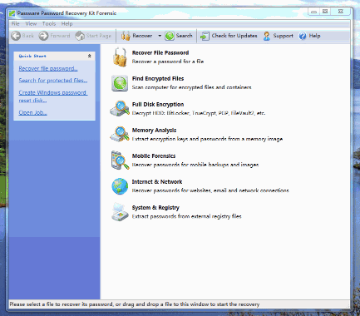This screenshot has width=360, height=316.
Task: Click the Check for Updates label
Action: tap(234, 36)
